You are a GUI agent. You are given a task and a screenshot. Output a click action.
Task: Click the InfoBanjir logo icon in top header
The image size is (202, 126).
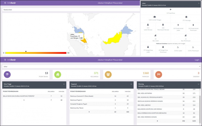click(5, 3)
